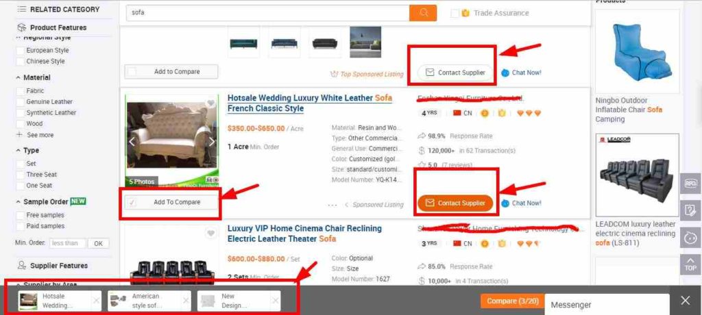
Task: Open the RFQ side icon
Action: point(690,184)
